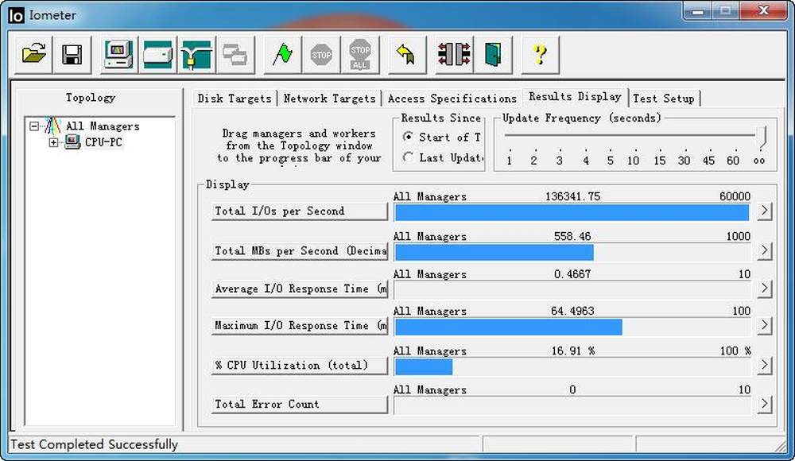Open details arrow for Total MBs per Second
The width and height of the screenshot is (795, 461).
point(764,250)
